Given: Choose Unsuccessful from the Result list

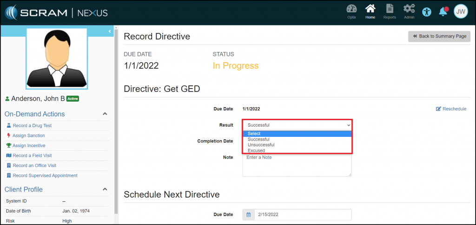Looking at the screenshot, I should pyautogui.click(x=261, y=145).
